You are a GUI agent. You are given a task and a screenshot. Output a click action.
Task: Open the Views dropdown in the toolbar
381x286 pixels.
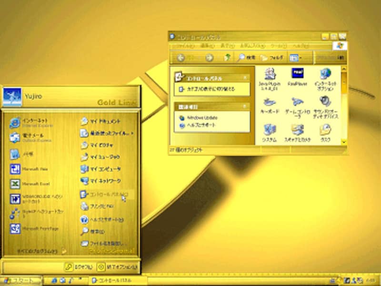pos(298,58)
